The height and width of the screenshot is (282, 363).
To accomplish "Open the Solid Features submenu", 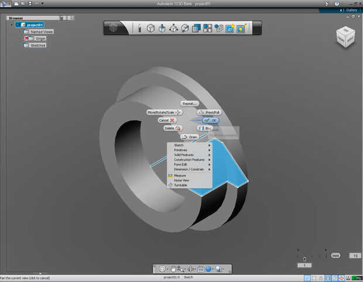I will pyautogui.click(x=190, y=155).
